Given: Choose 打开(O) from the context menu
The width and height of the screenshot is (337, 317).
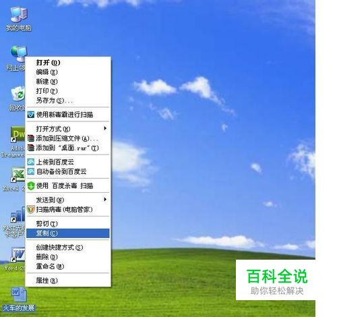Looking at the screenshot, I should pyautogui.click(x=68, y=63).
